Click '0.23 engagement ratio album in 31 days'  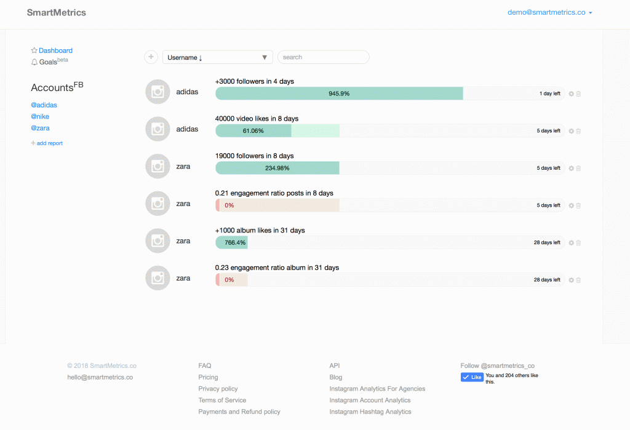click(x=277, y=268)
